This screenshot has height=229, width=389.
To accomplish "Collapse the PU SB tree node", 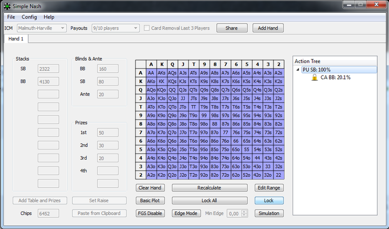I will coord(298,69).
